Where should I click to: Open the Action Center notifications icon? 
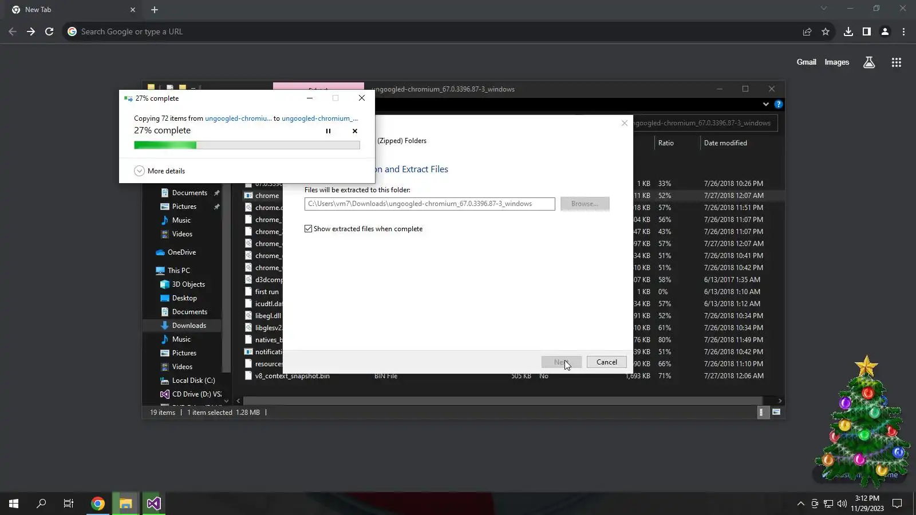click(897, 504)
